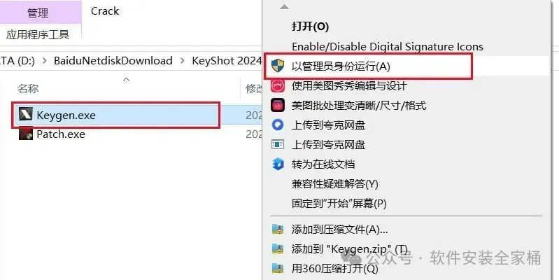Open the 管理 ribbon tab
This screenshot has width=559, height=280.
(x=38, y=13)
